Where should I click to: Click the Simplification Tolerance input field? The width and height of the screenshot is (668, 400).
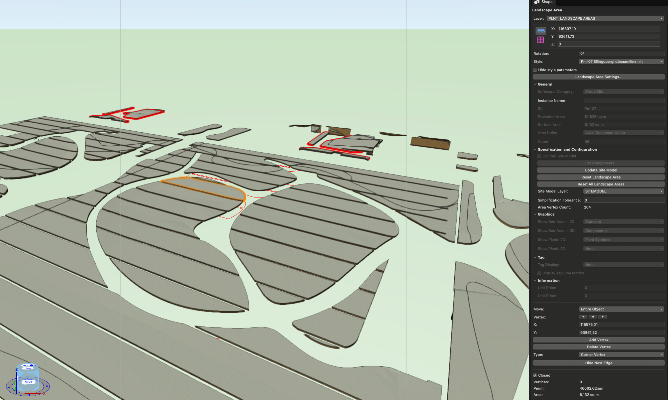point(624,200)
